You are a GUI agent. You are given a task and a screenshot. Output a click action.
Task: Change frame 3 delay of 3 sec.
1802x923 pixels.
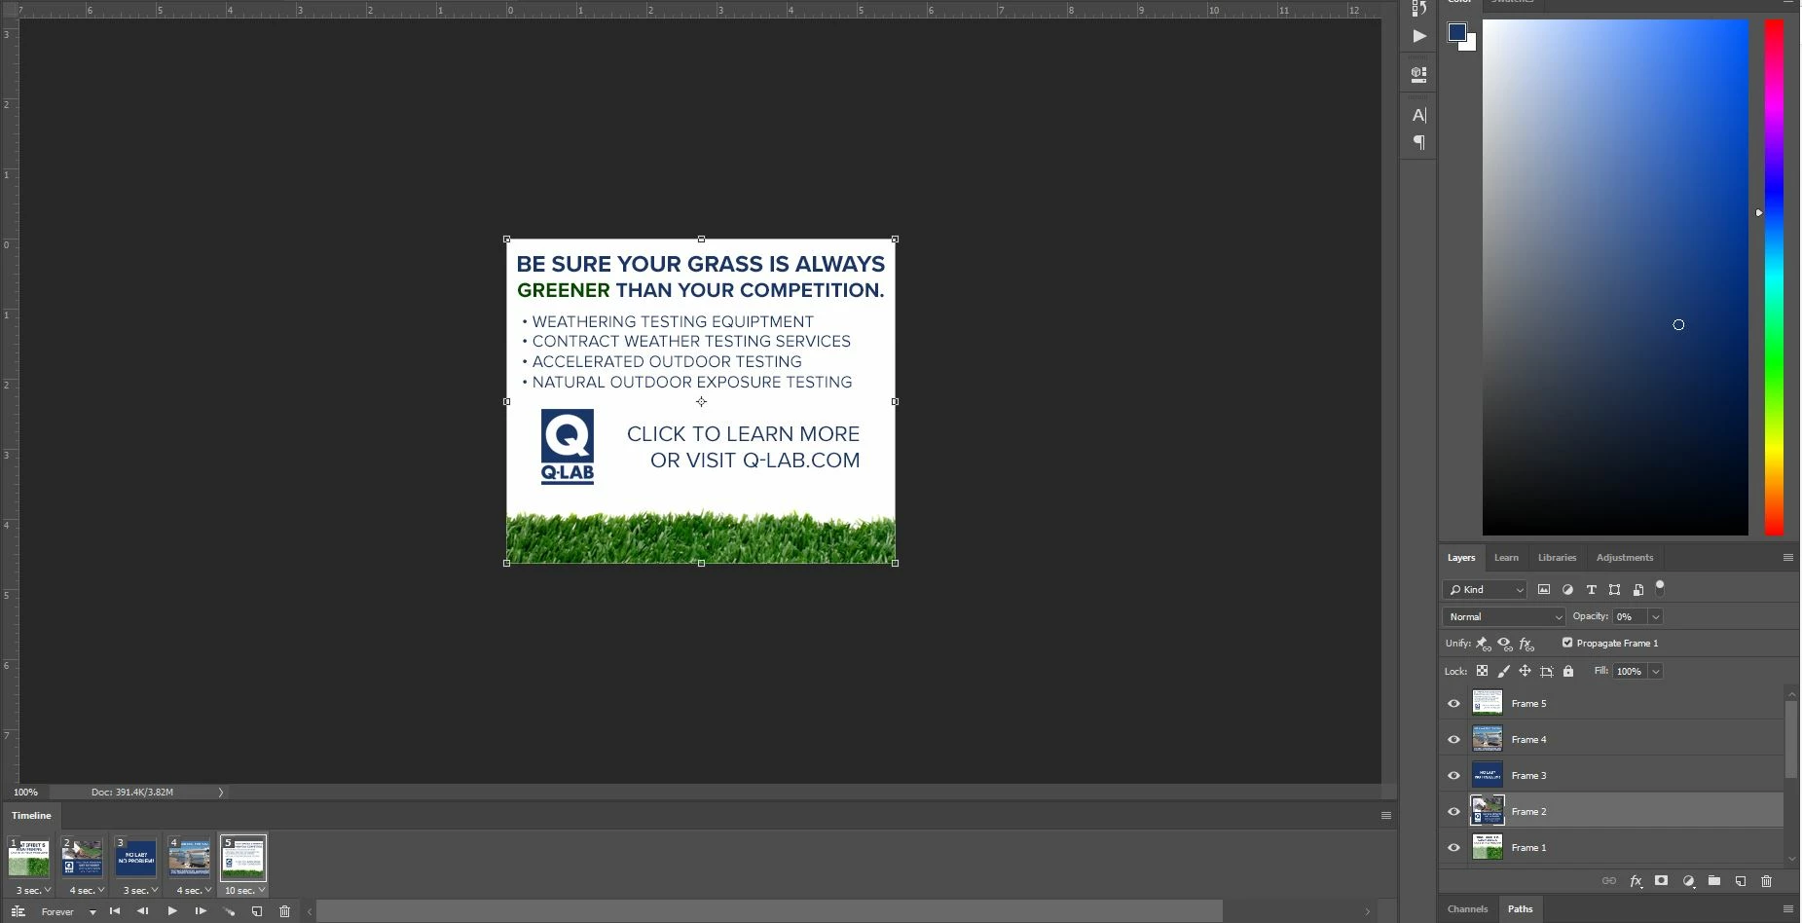click(x=140, y=890)
